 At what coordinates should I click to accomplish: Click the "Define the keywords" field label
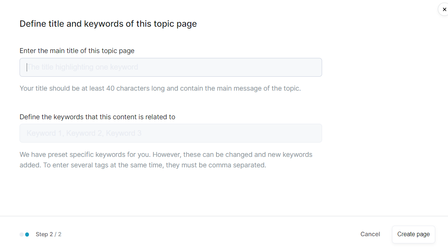tap(97, 117)
